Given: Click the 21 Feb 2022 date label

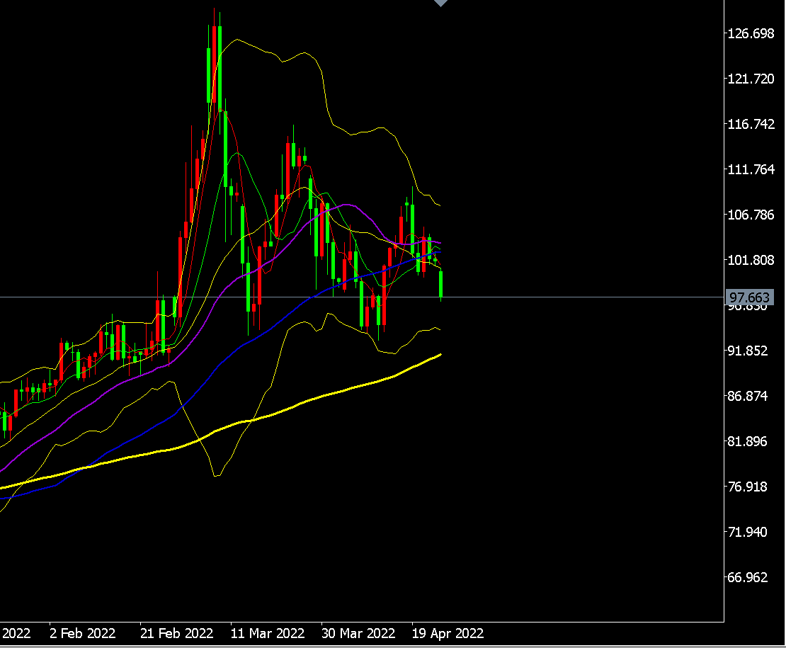Looking at the screenshot, I should coord(176,632).
